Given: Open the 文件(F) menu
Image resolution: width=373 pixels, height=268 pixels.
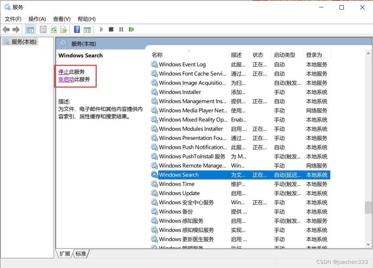Looking at the screenshot, I should point(13,19).
